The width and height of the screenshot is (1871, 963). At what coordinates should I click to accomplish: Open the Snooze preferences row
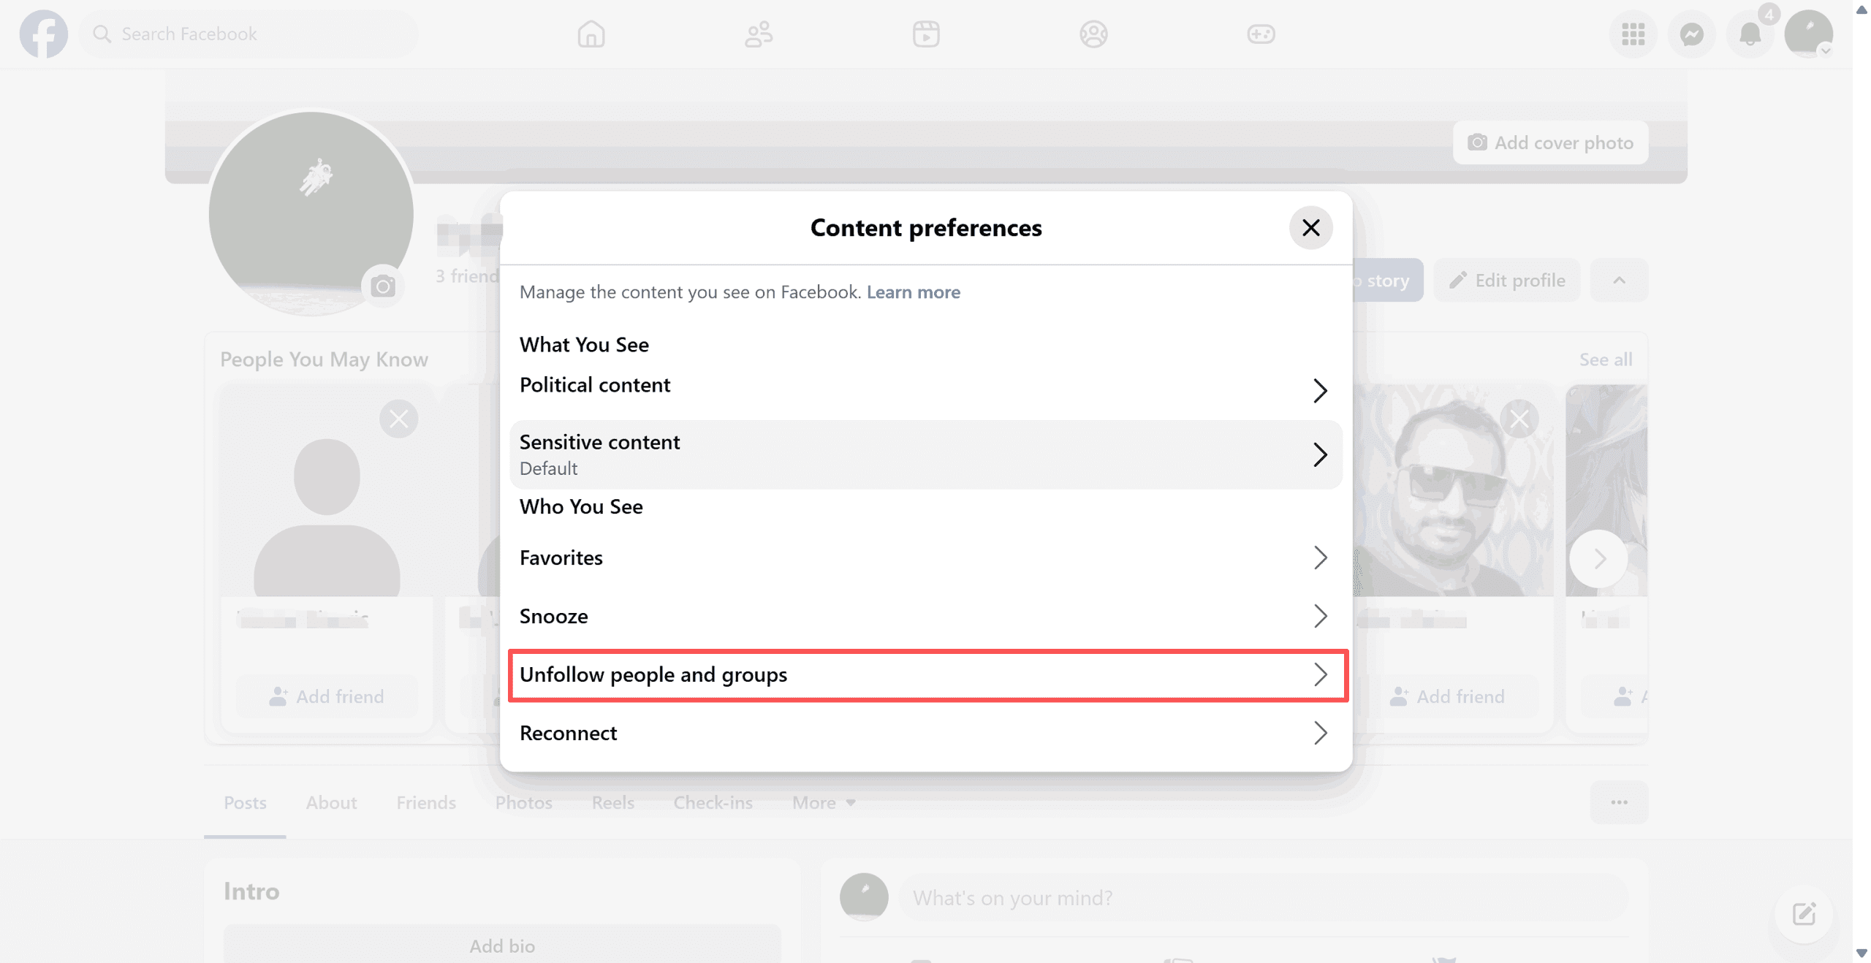pos(925,617)
